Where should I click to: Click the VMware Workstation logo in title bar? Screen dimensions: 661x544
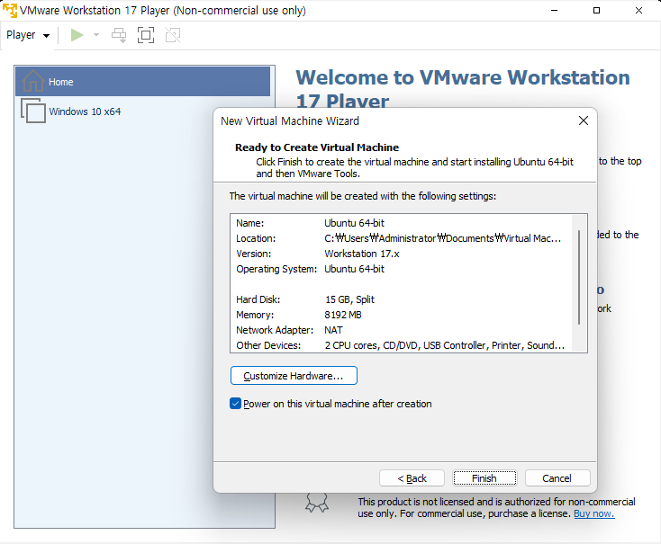10,11
